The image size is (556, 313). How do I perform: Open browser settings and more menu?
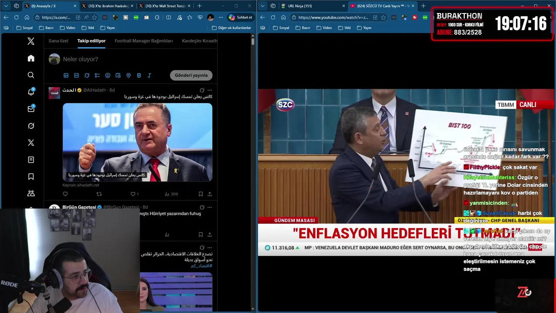click(221, 17)
